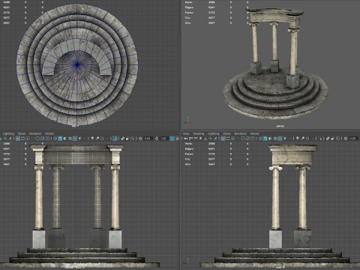Open Lighting menu in side-view panel

(214, 133)
